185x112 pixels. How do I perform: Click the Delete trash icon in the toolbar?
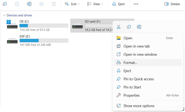click(x=54, y=4)
